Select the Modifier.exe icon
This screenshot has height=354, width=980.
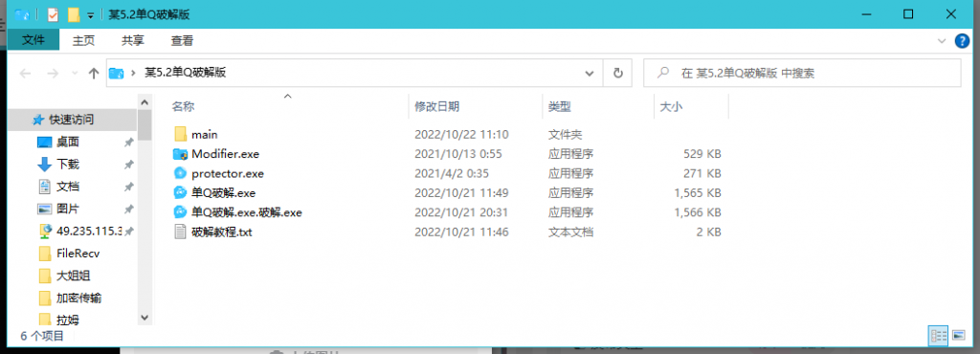(x=181, y=154)
